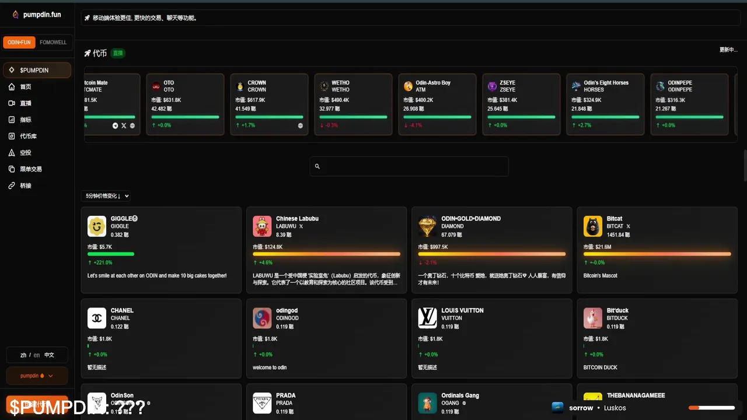Image resolution: width=747 pixels, height=420 pixels.
Task: Click the 更新中 status text
Action: coord(728,50)
